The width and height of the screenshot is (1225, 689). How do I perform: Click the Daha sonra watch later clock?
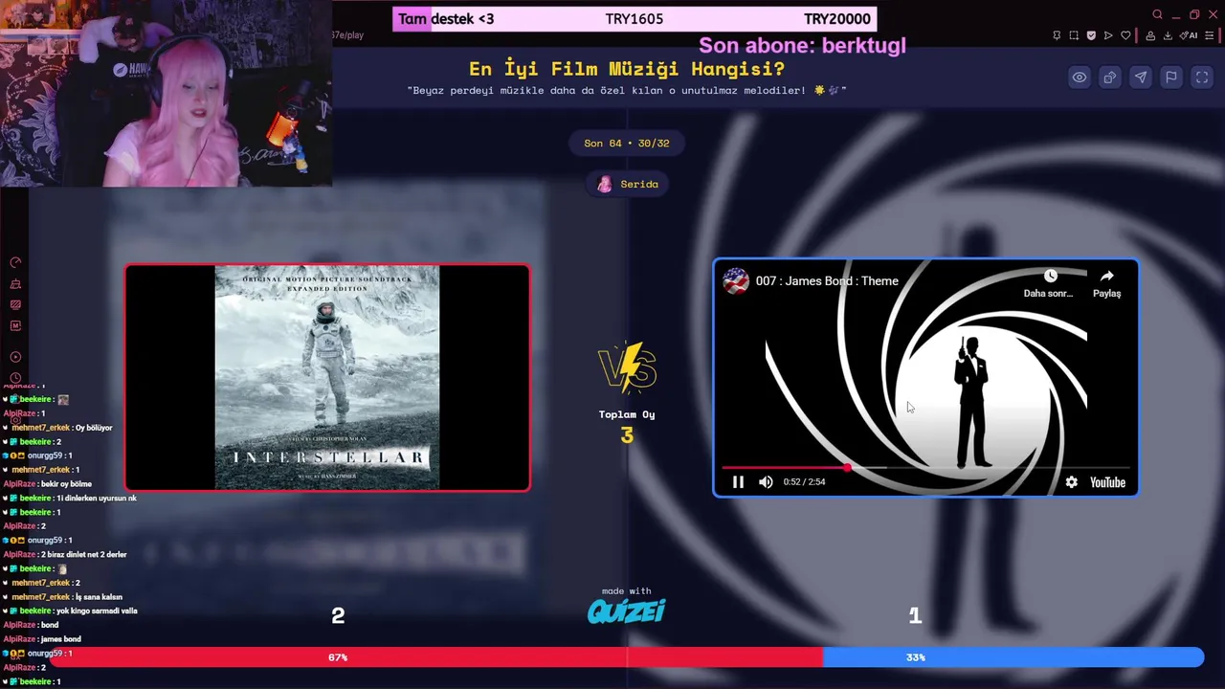[x=1049, y=283]
